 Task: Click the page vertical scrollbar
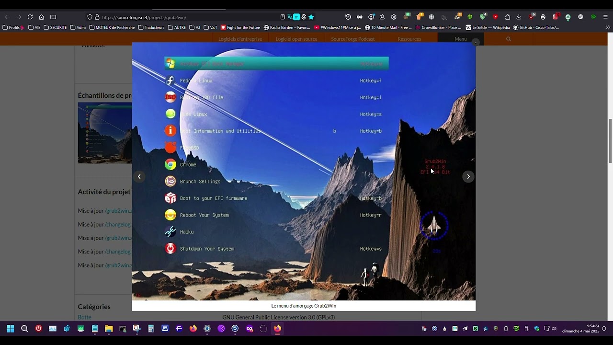[610, 141]
